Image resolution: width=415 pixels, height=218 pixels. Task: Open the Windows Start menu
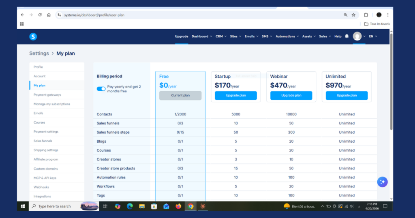tap(23, 206)
